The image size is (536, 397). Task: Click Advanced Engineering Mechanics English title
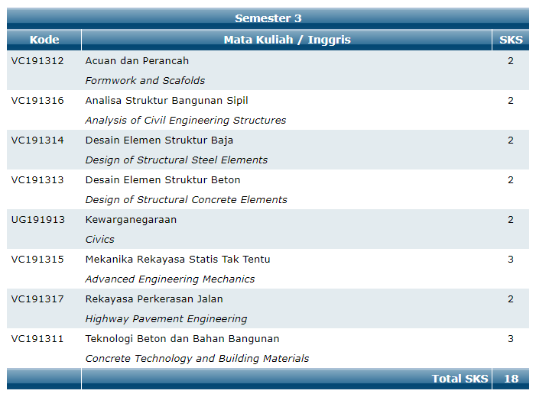170,279
